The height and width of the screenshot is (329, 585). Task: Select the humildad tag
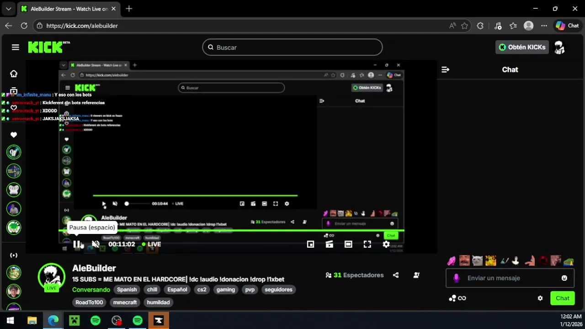158,302
